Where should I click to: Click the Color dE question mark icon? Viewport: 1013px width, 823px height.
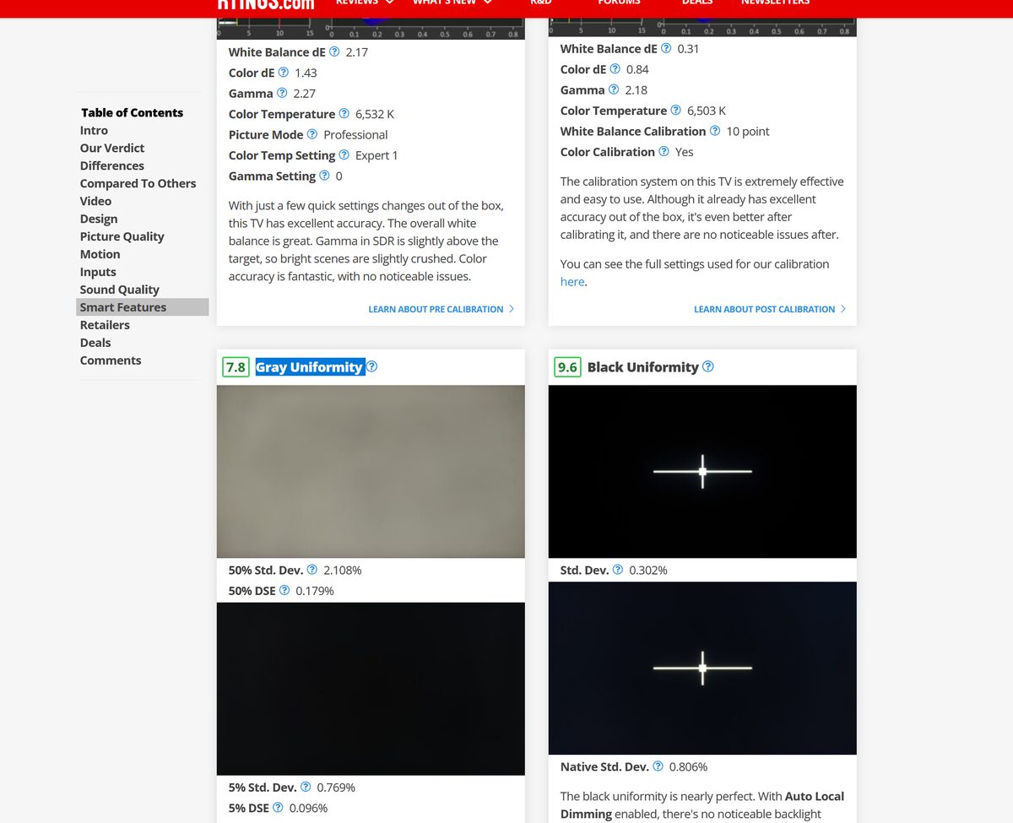click(x=282, y=73)
